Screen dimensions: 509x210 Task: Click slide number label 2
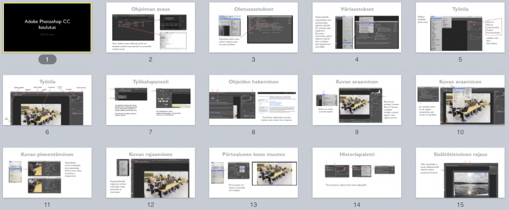pyautogui.click(x=151, y=59)
